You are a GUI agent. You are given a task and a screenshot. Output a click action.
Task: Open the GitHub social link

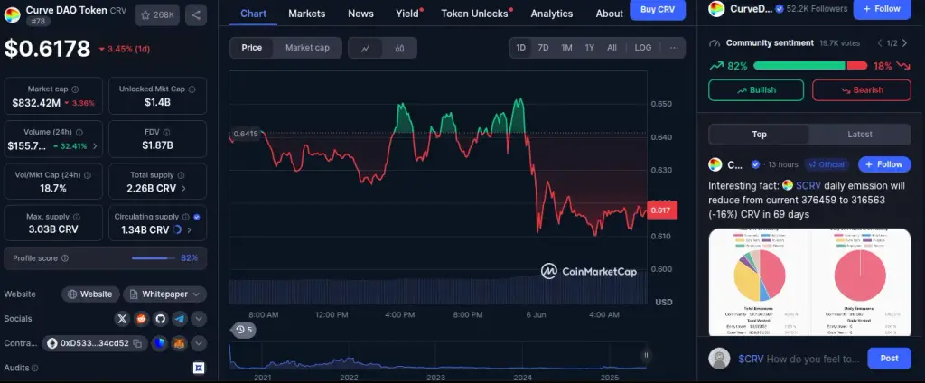161,319
